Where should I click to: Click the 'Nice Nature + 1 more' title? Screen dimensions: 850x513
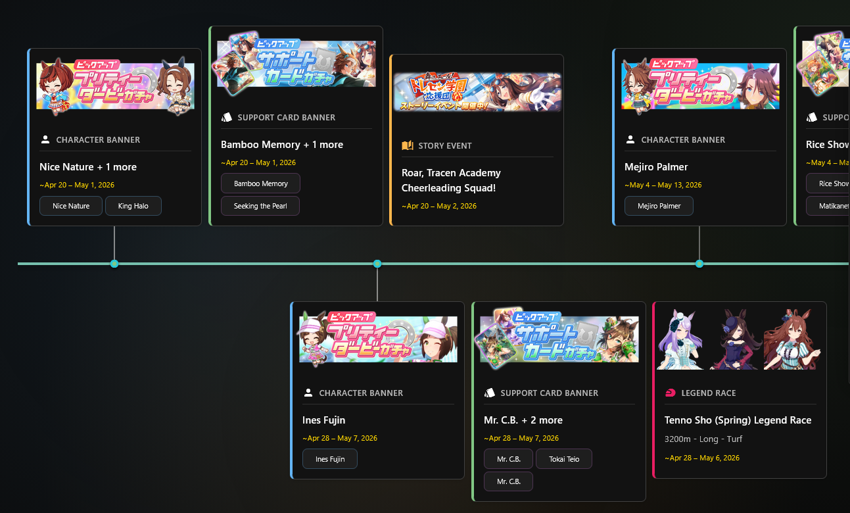[88, 167]
